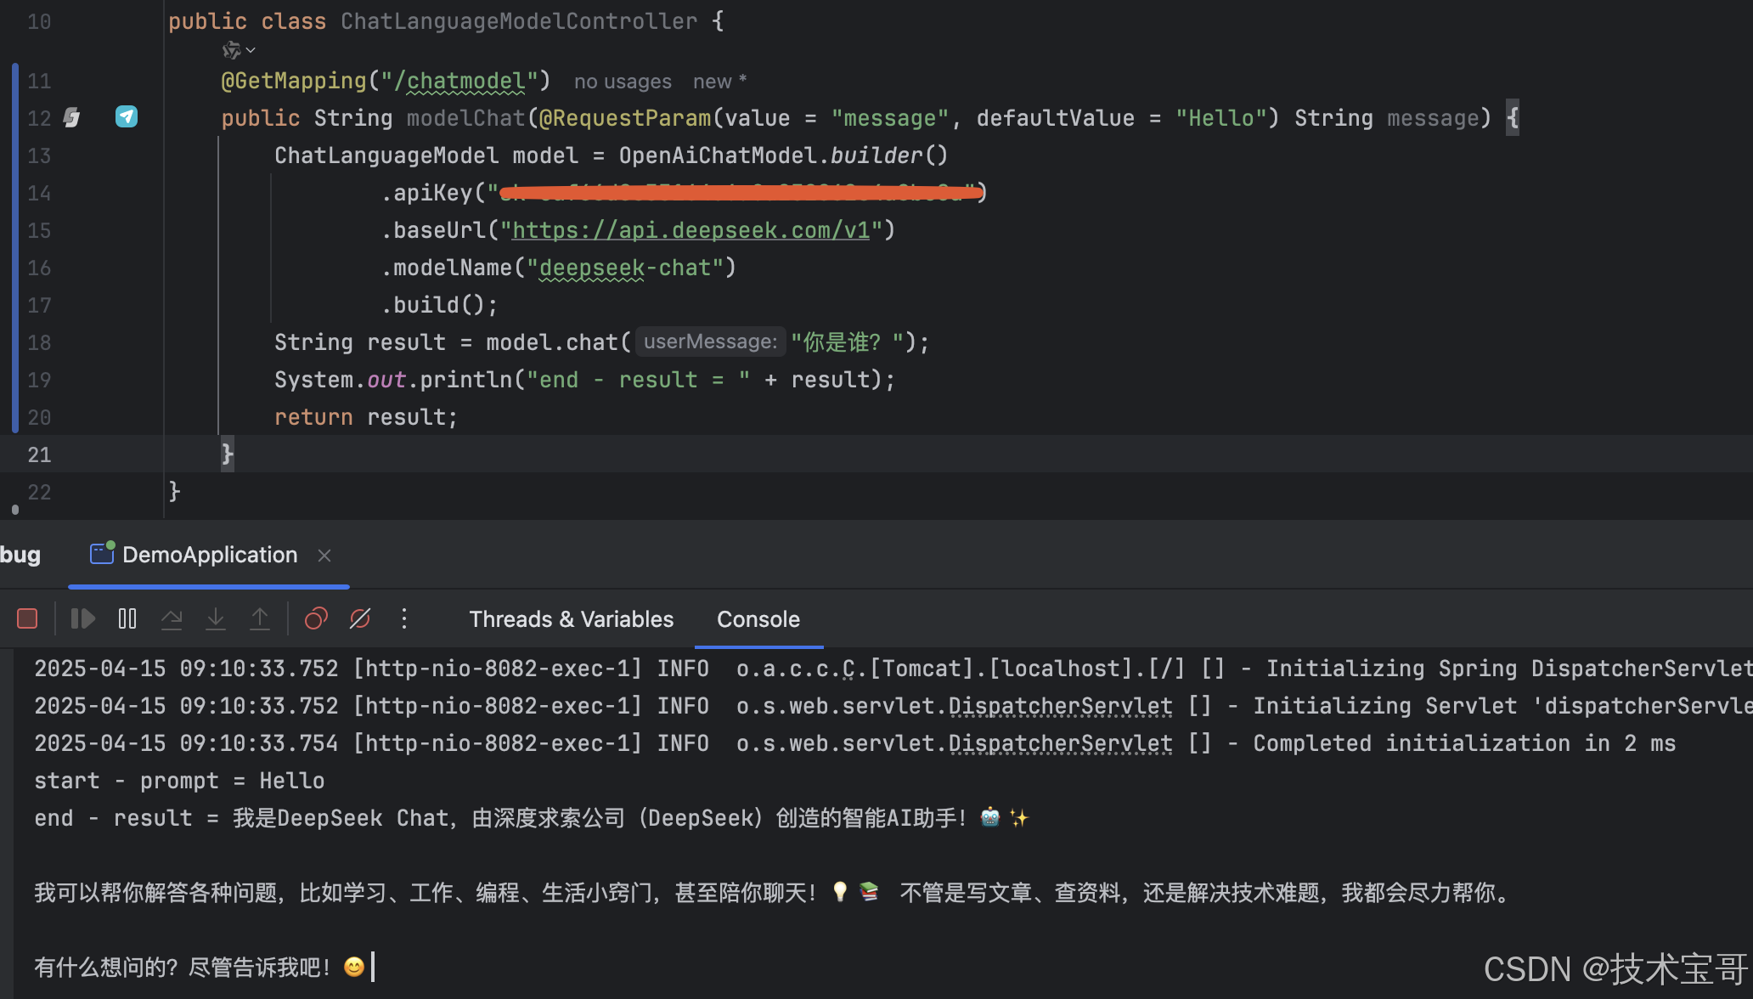Click the Spring bean gutter icon on line 12
Image resolution: width=1753 pixels, height=999 pixels.
point(72,117)
